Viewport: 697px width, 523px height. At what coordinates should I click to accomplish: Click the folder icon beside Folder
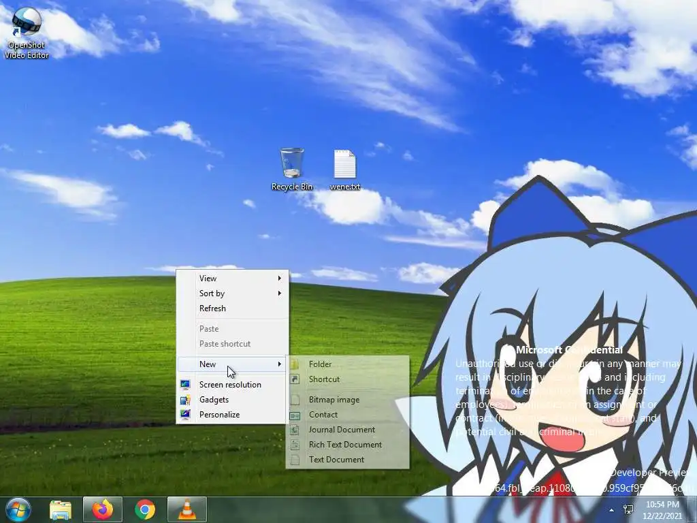coord(295,364)
